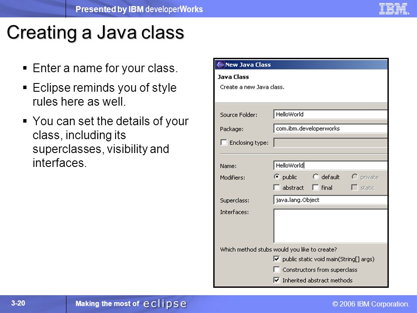Click the 'Modifiers:' label
This screenshot has width=417, height=313.
232,177
